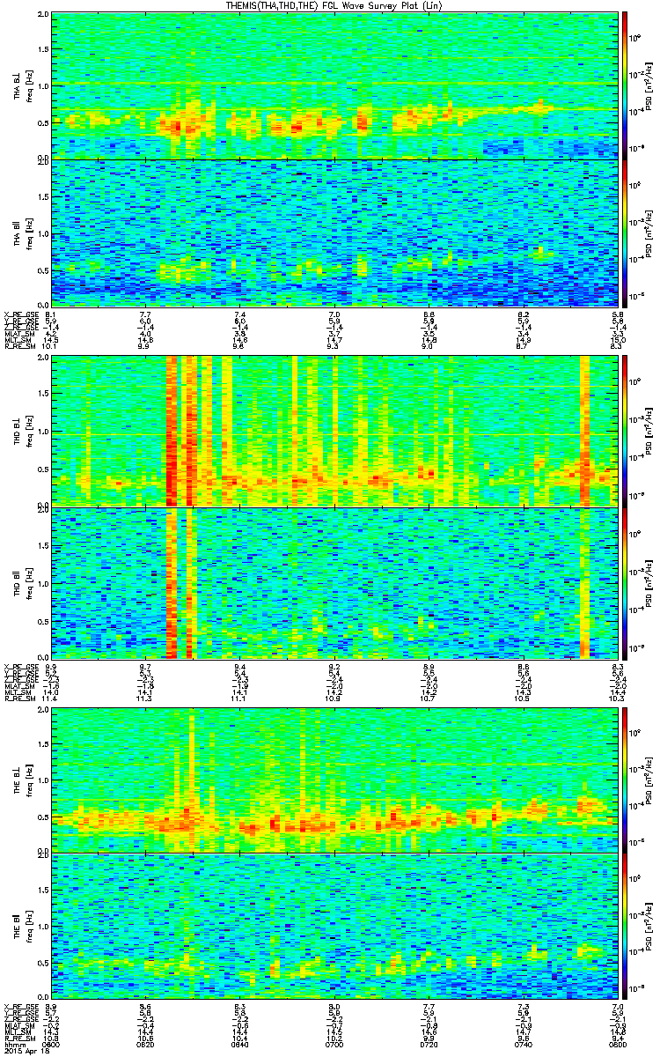The width and height of the screenshot is (660, 1057).
Task: Click PSD unit label of THA BII color bar
Action: pos(649,233)
